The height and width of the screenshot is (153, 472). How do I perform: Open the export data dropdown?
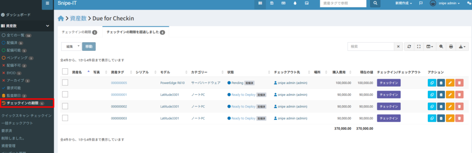pyautogui.click(x=462, y=46)
